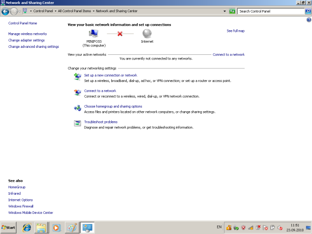Open Windows Explorer from the taskbar
Screen dimensions: 312x234
pyautogui.click(x=41, y=227)
